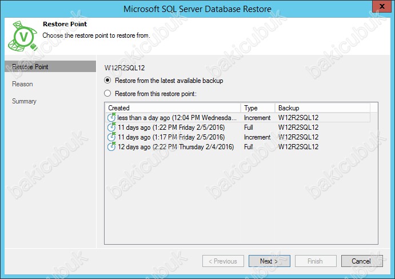
Task: Sort by the Created column header
Action: (173, 108)
